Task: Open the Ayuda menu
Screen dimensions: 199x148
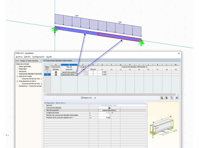Action: [x=49, y=57]
